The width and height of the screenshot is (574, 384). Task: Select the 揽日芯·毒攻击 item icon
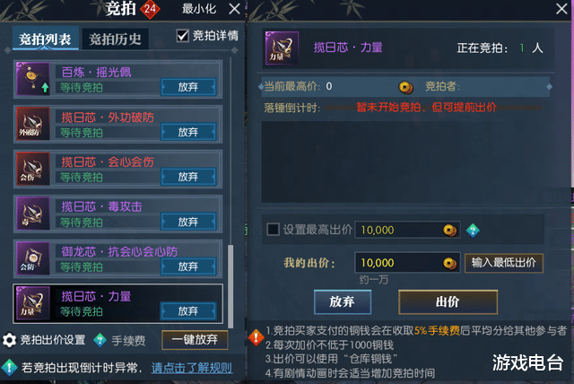(33, 214)
